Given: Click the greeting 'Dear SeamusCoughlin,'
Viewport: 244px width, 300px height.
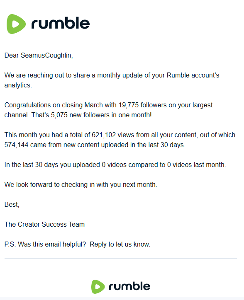Looking at the screenshot, I should pyautogui.click(x=39, y=55).
